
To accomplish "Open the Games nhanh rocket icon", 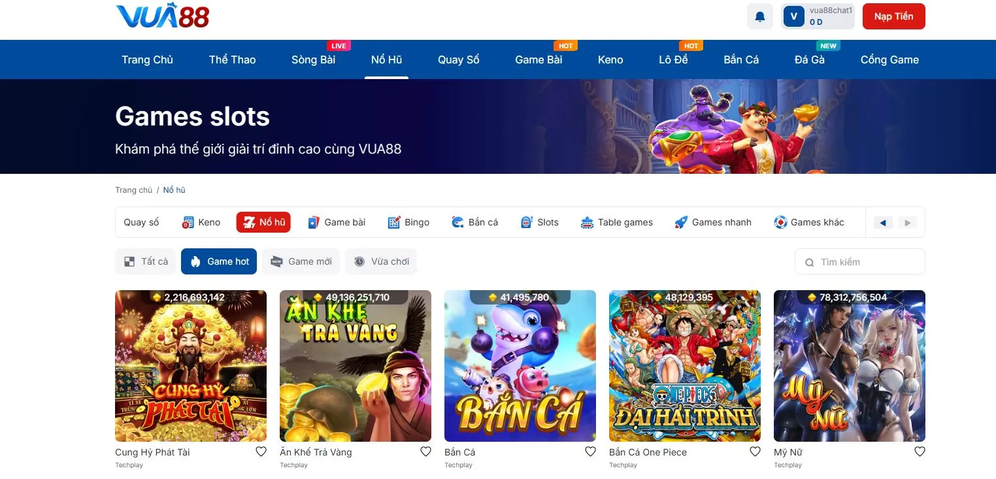I will click(680, 222).
